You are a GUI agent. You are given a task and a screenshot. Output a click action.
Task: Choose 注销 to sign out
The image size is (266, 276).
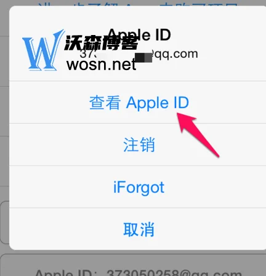pyautogui.click(x=139, y=144)
